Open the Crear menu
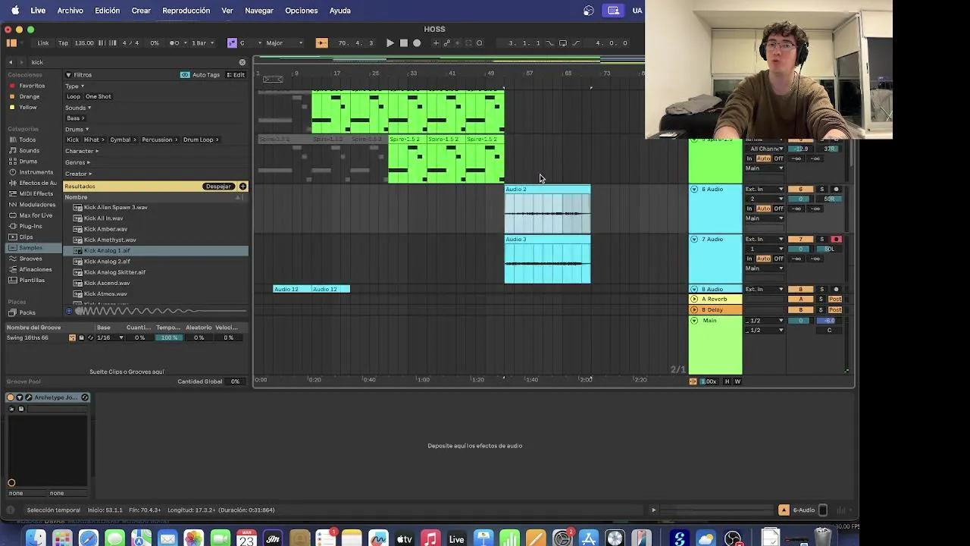Screen dimensions: 970x546 point(141,11)
